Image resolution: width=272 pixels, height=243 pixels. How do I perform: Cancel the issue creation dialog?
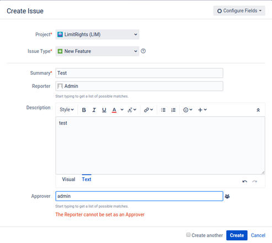[258, 235]
